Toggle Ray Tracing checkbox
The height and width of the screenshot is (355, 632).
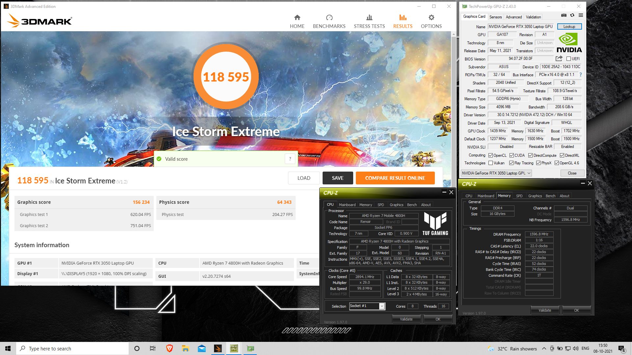pyautogui.click(x=511, y=163)
